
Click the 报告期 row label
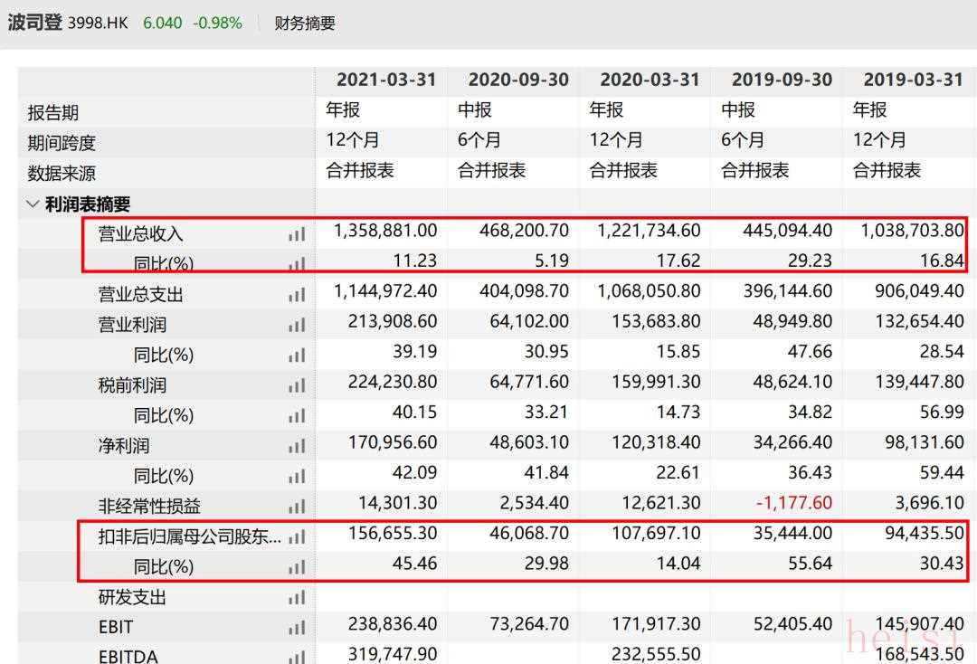tap(53, 113)
